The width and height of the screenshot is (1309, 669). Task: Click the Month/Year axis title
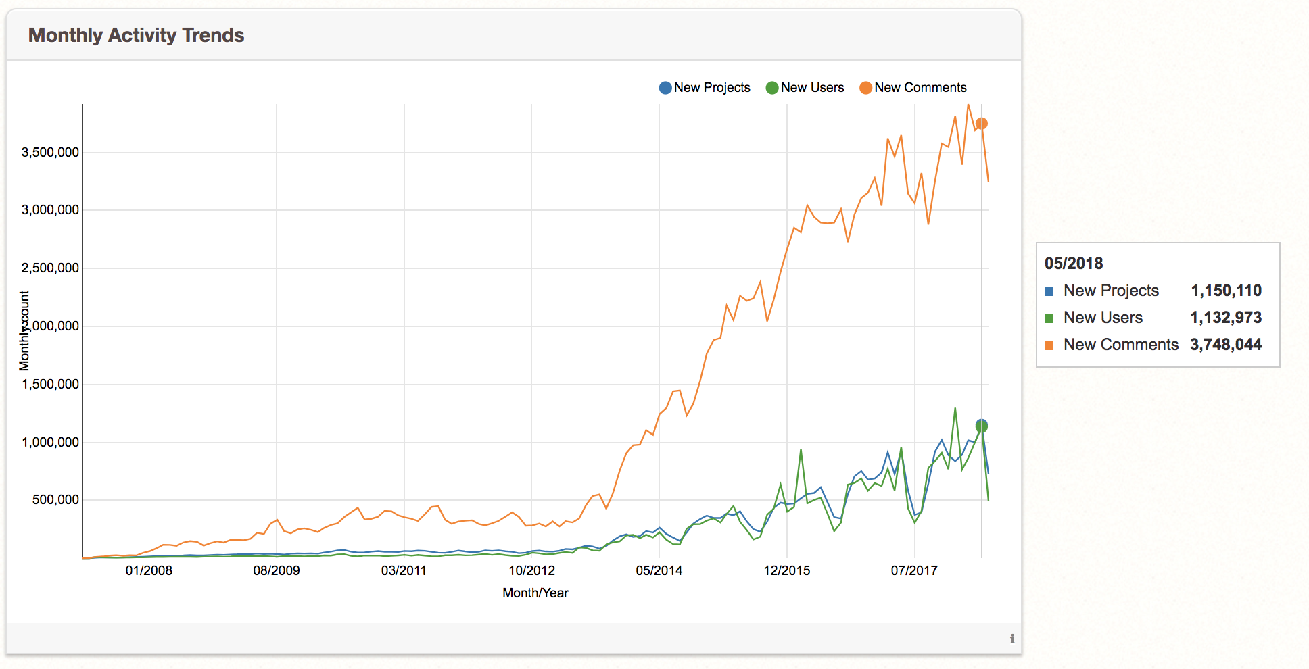click(x=535, y=593)
